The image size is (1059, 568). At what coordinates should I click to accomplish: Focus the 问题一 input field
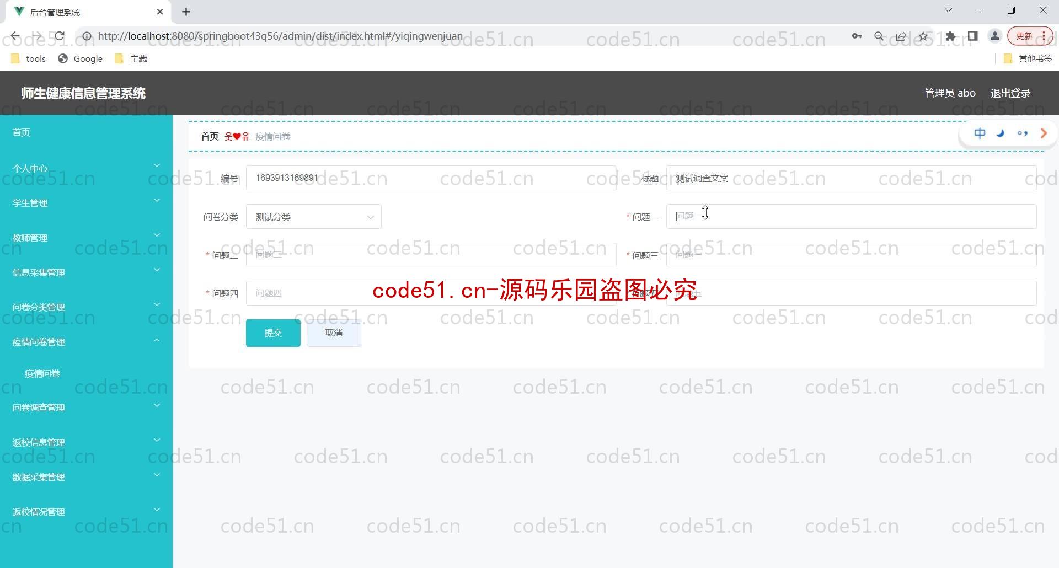851,217
